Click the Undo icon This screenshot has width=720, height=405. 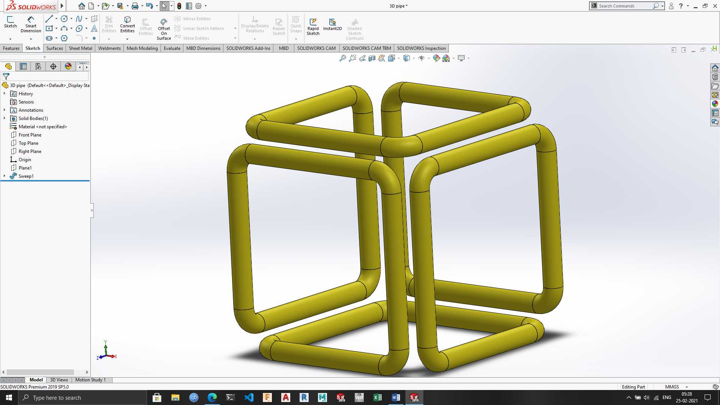[149, 6]
